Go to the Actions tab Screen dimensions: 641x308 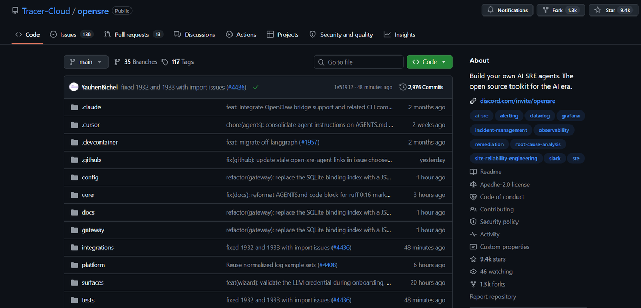click(241, 35)
